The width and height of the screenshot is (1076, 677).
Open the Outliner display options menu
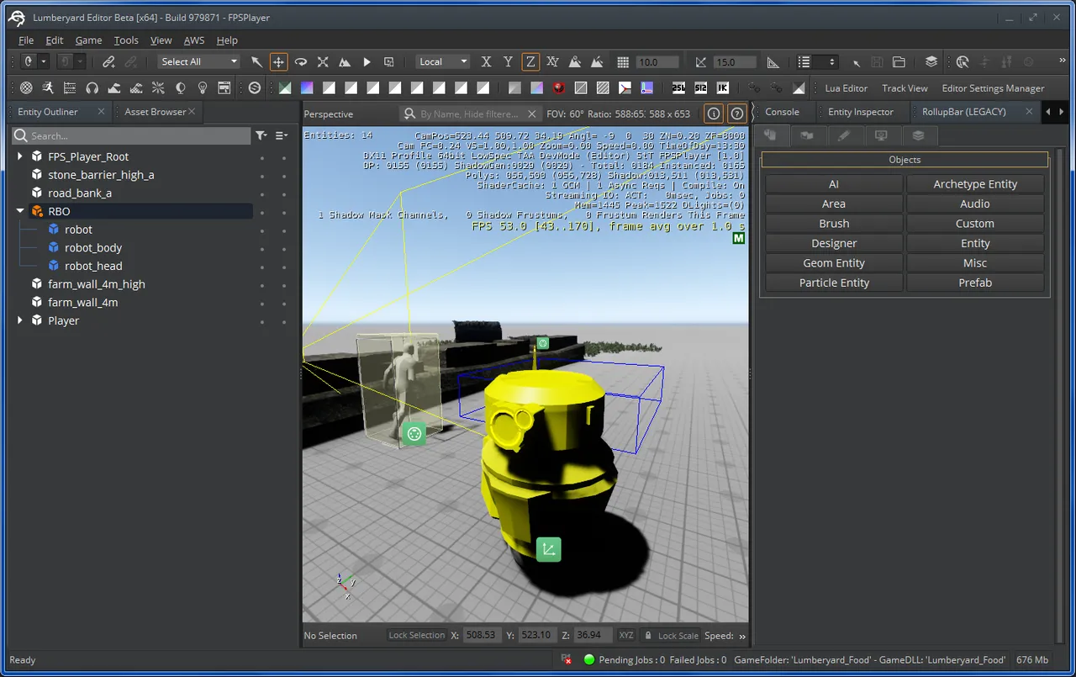click(x=282, y=135)
